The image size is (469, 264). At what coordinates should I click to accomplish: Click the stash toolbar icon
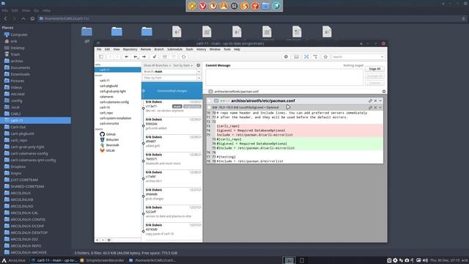(x=164, y=56)
